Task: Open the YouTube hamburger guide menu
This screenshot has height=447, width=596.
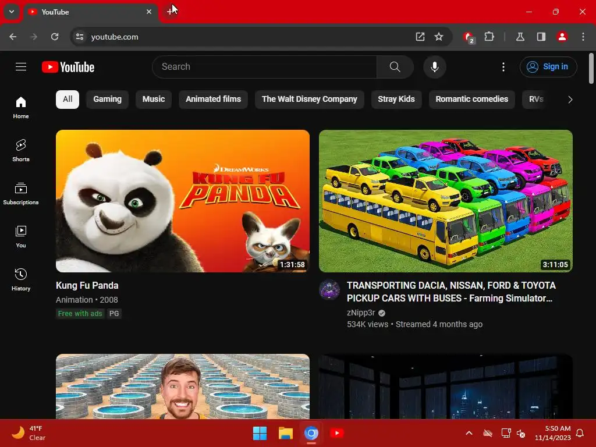Action: (x=21, y=67)
